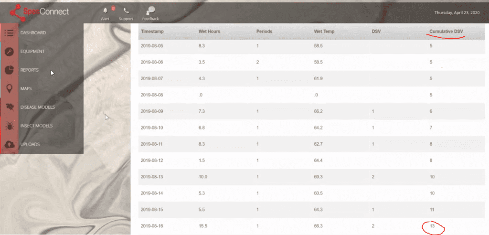Image resolution: width=489 pixels, height=235 pixels.
Task: Click Periods value 2 for 2019-08-06
Action: click(x=257, y=62)
